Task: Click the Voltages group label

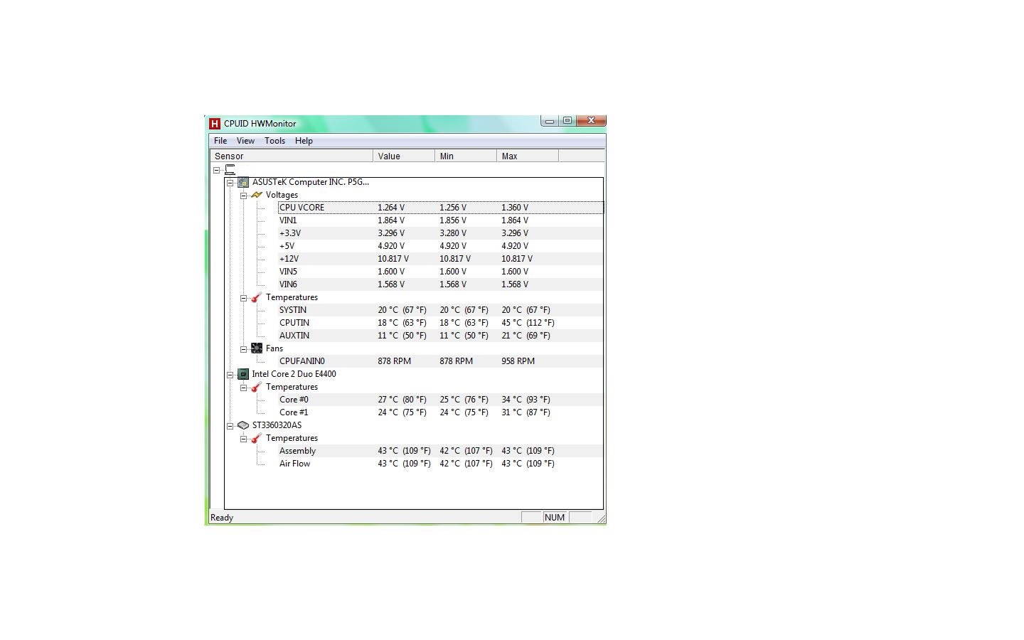Action: 282,195
